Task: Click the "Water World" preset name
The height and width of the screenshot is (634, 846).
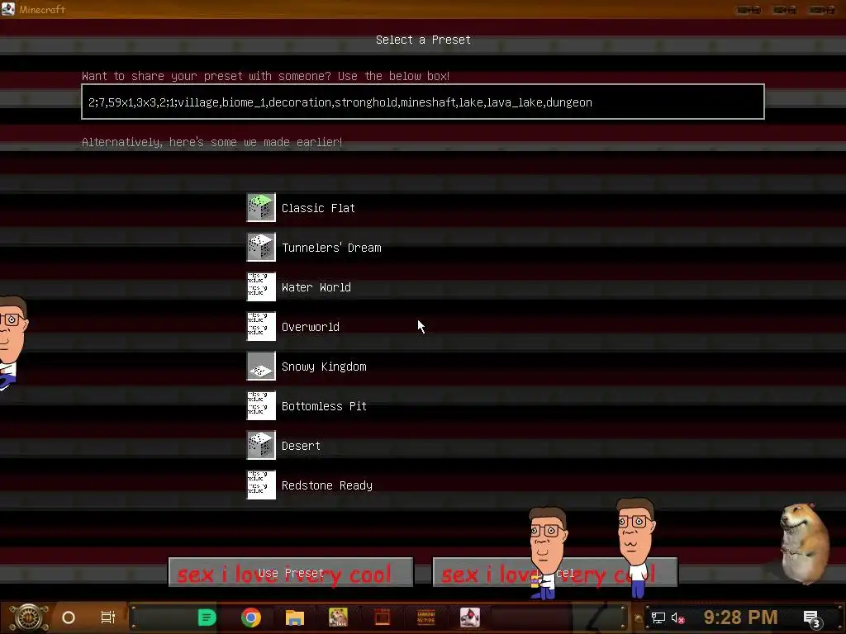Action: tap(316, 287)
